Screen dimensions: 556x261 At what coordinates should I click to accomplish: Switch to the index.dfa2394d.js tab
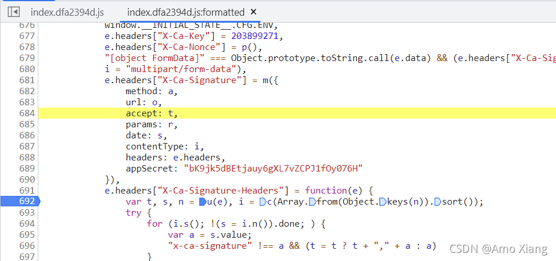tap(67, 12)
